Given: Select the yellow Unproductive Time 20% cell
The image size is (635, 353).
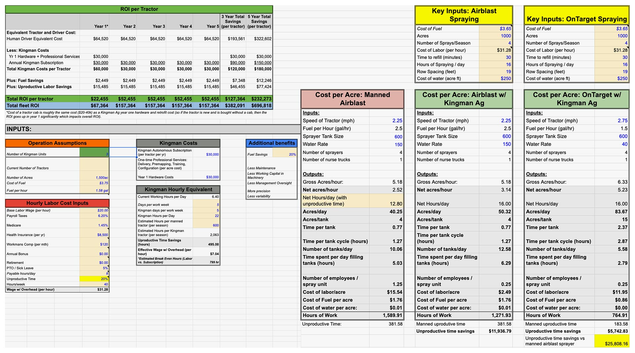Looking at the screenshot, I should click(x=94, y=279).
